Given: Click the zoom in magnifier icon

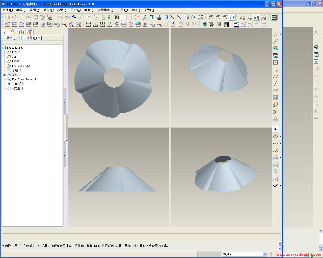Looking at the screenshot, I should [172, 17].
